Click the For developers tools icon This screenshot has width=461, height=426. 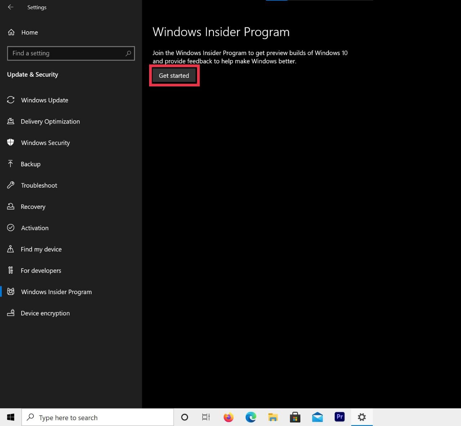pos(10,270)
